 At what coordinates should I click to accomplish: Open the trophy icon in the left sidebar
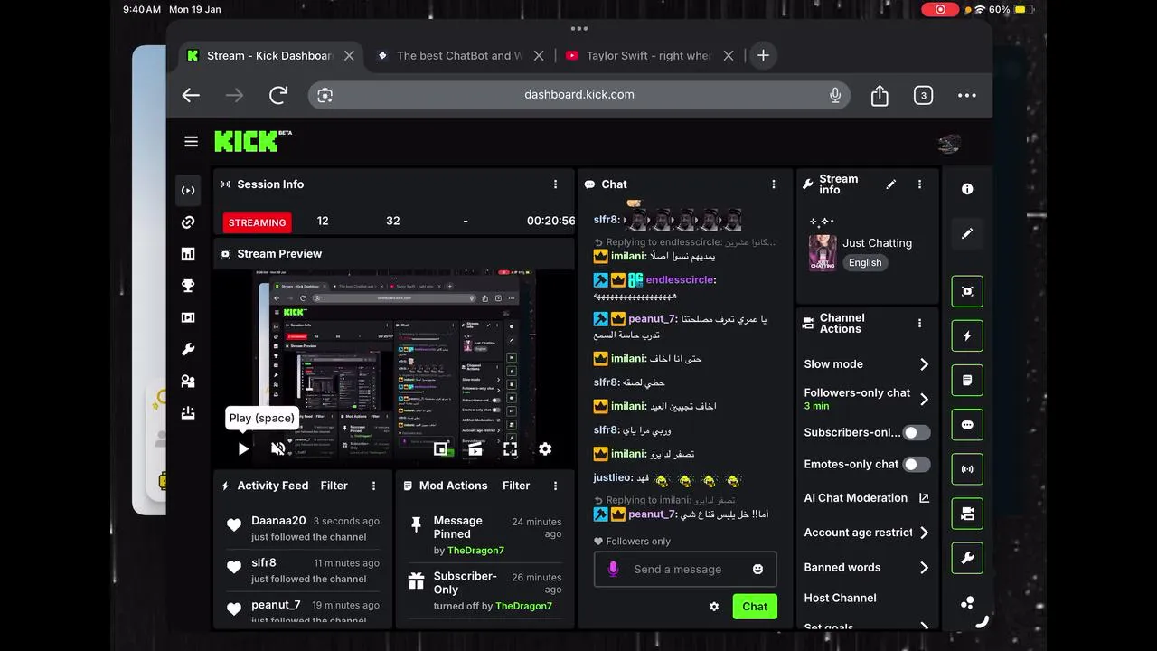(188, 286)
